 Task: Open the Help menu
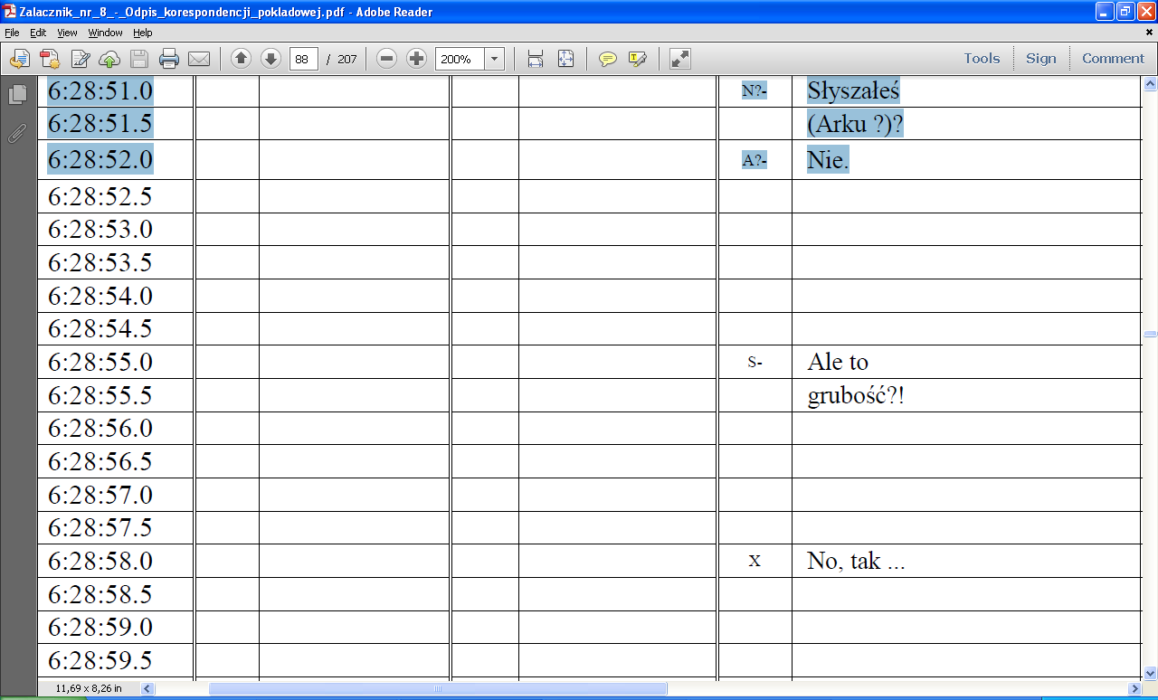pyautogui.click(x=143, y=33)
